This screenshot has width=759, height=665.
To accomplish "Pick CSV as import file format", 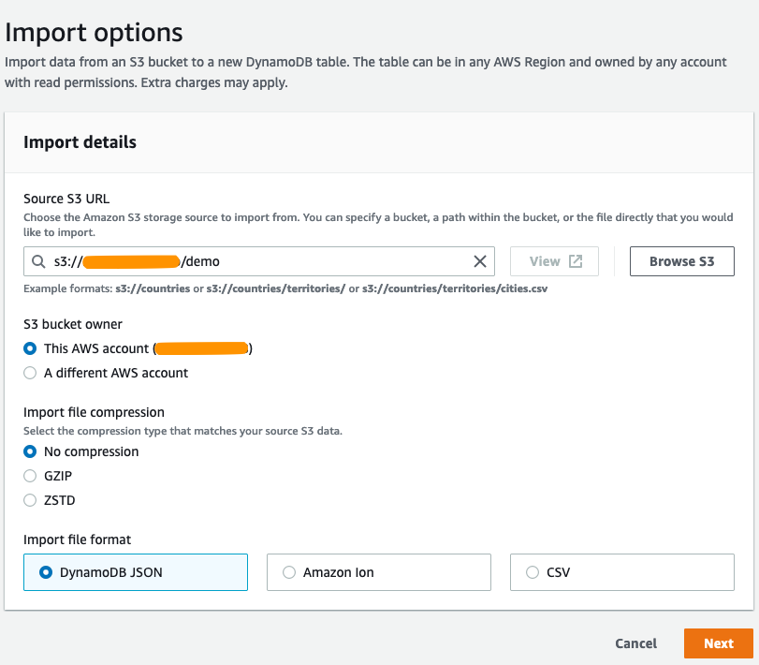I will [532, 572].
